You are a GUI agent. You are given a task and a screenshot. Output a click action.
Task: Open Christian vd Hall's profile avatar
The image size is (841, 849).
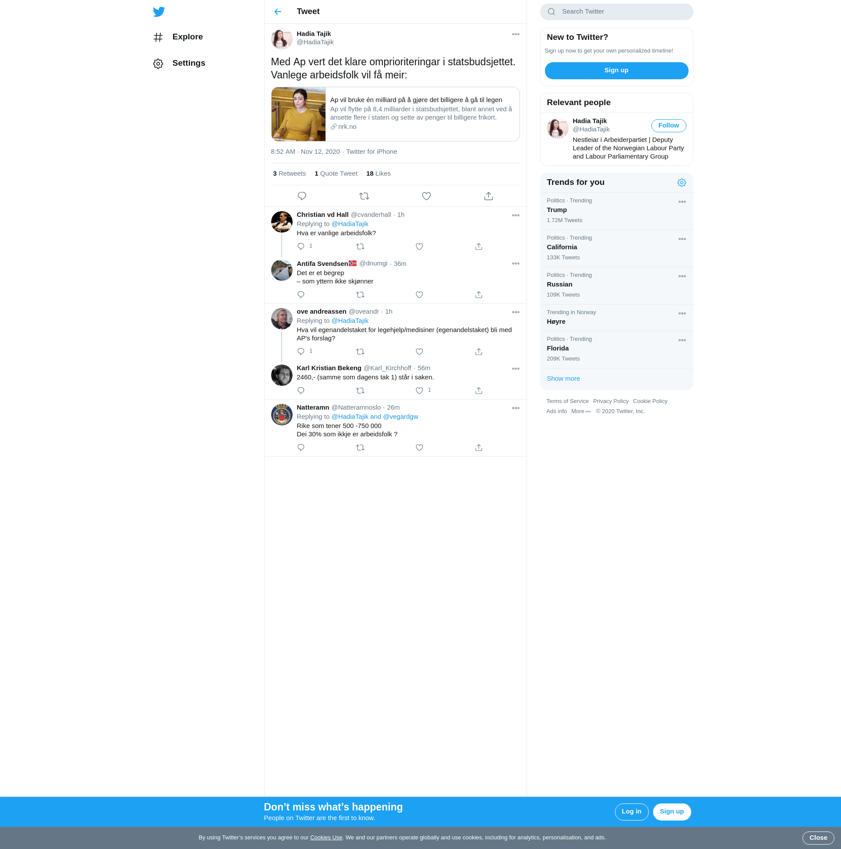[x=282, y=222]
